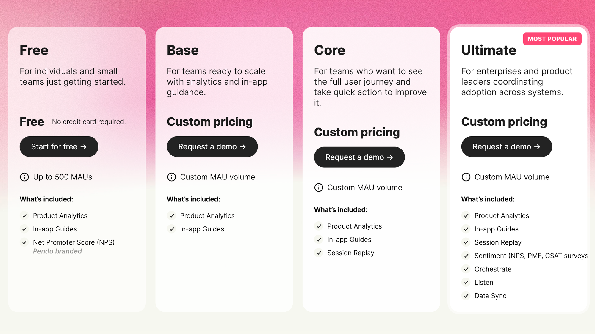595x334 pixels.
Task: Select the Core plan heading
Action: coord(329,50)
